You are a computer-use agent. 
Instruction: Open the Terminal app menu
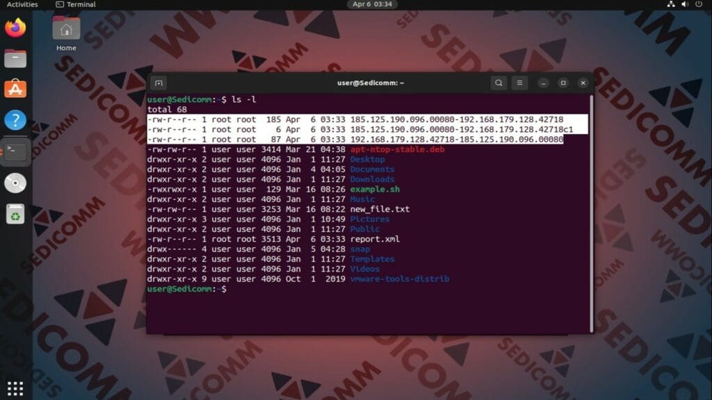click(x=75, y=4)
